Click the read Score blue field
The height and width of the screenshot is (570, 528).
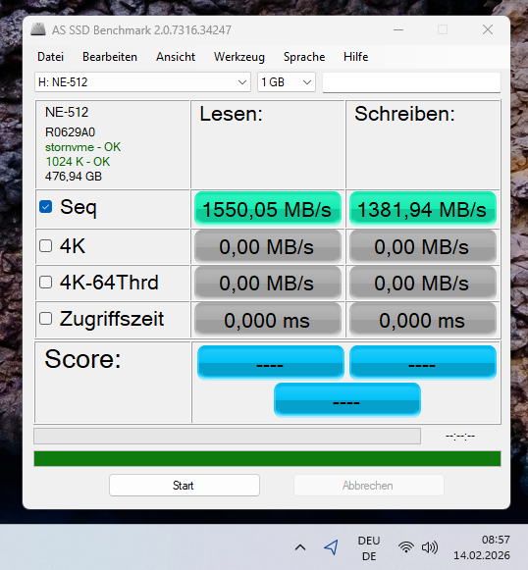[x=271, y=362]
